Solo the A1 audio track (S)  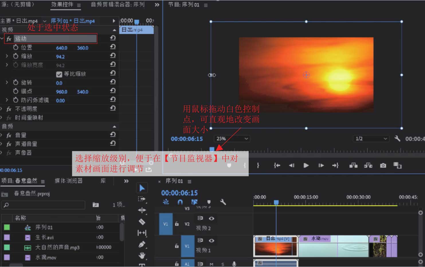223,264
